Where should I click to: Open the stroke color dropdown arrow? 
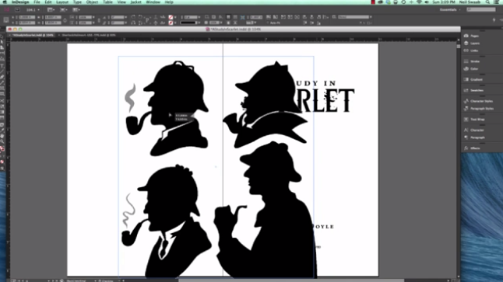pos(175,23)
